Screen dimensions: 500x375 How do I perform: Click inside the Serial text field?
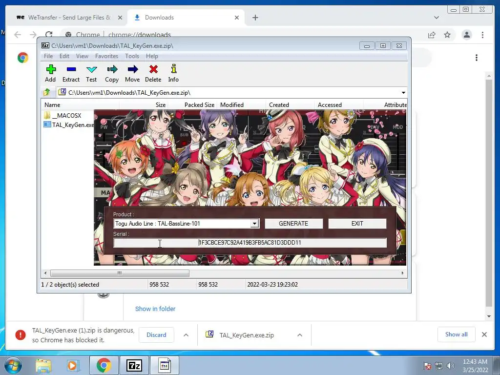click(250, 243)
